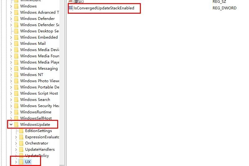Click the default string value icon
The width and height of the screenshot is (249, 166).
pos(71,2)
